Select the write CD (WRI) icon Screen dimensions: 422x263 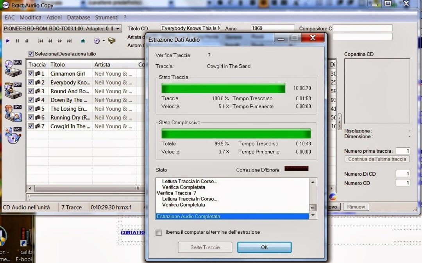[12, 133]
